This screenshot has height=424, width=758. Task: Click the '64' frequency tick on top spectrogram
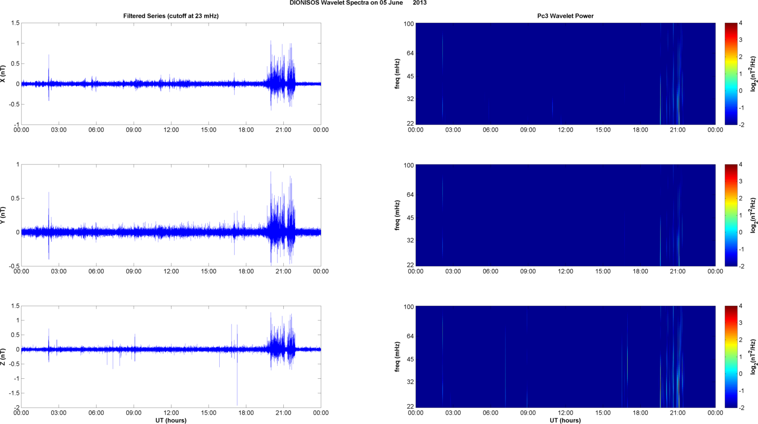[x=410, y=53]
